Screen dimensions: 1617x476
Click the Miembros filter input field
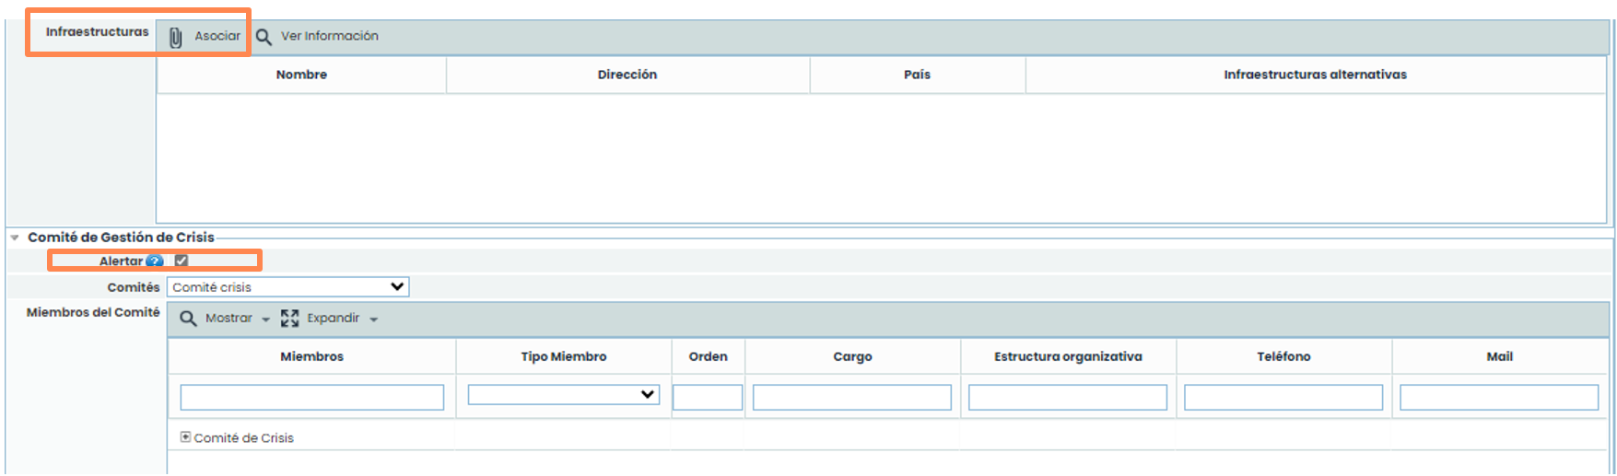click(x=311, y=397)
